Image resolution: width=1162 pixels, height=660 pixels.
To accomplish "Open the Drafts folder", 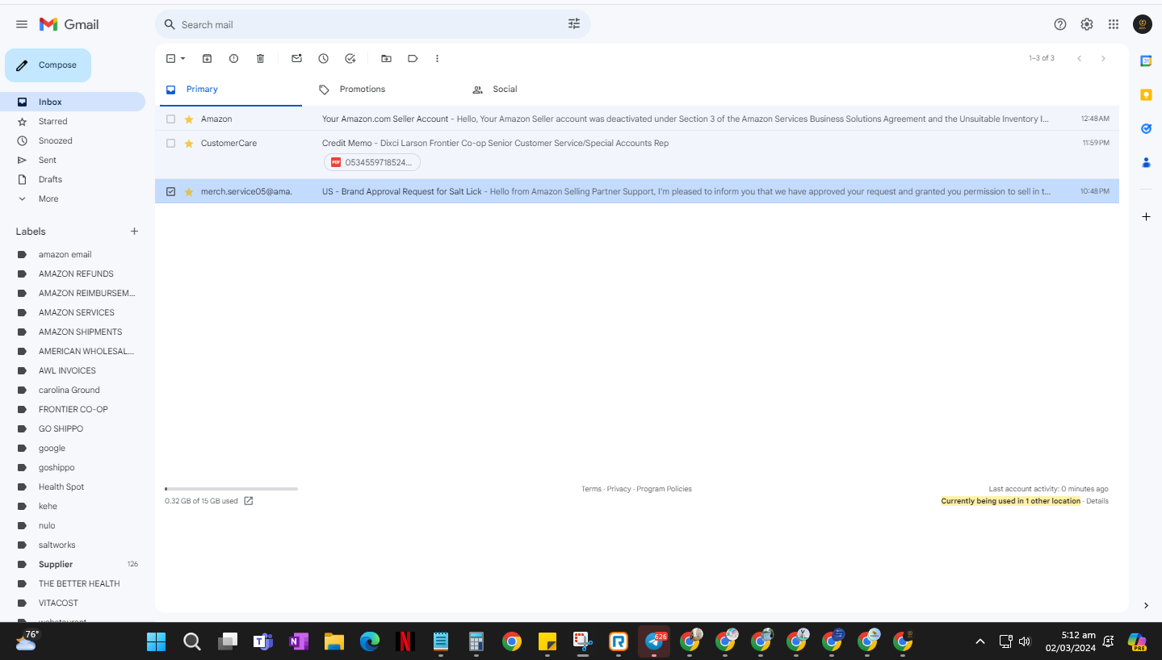I will [x=73, y=179].
